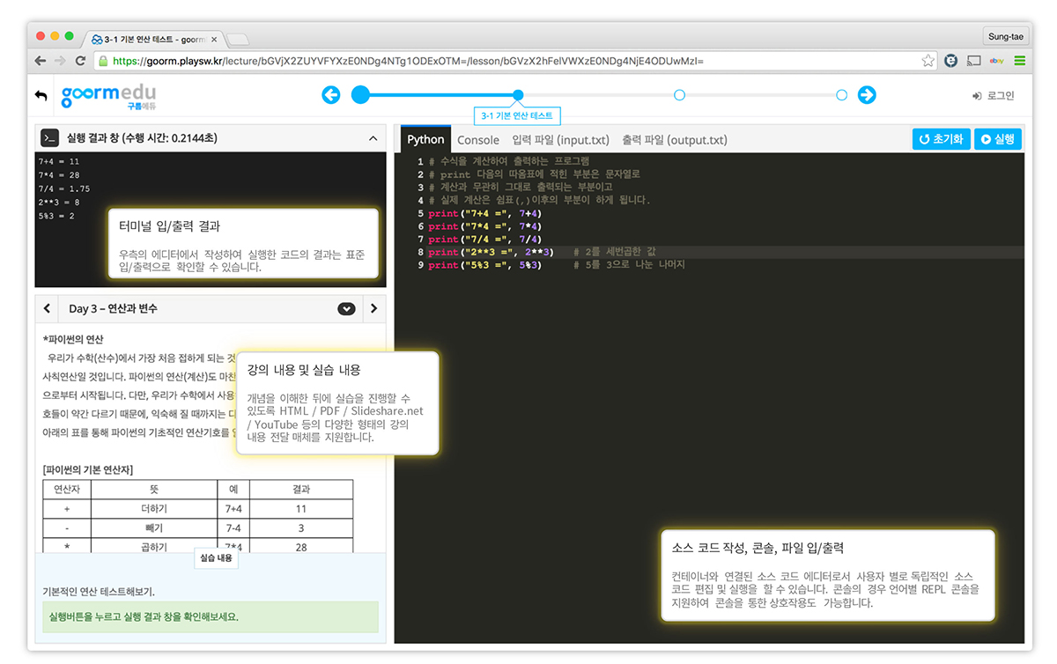
Task: Reload the page in browser toolbar
Action: (80, 61)
